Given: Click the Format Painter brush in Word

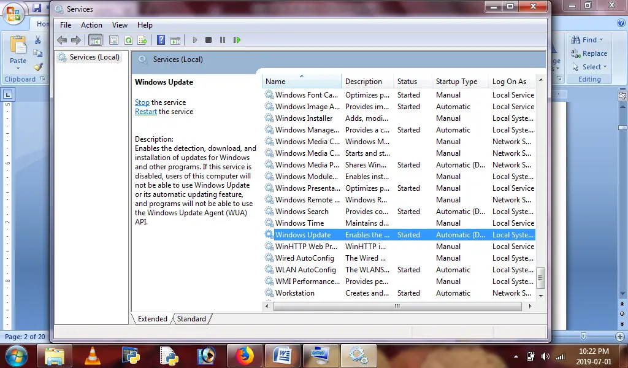Looking at the screenshot, I should coord(37,67).
